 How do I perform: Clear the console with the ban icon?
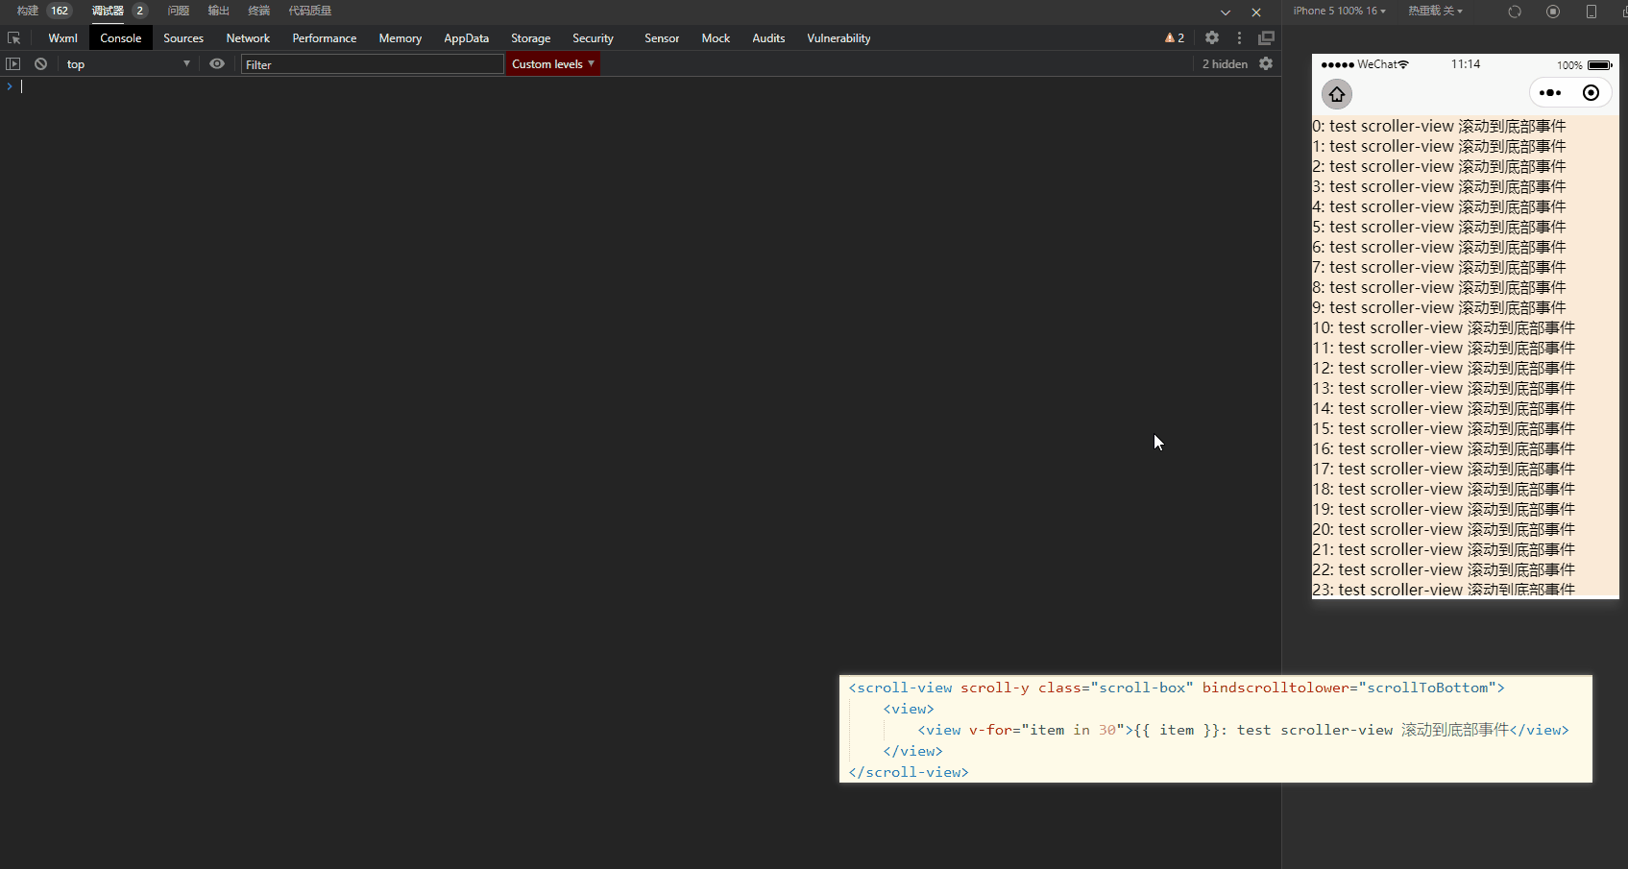(40, 64)
